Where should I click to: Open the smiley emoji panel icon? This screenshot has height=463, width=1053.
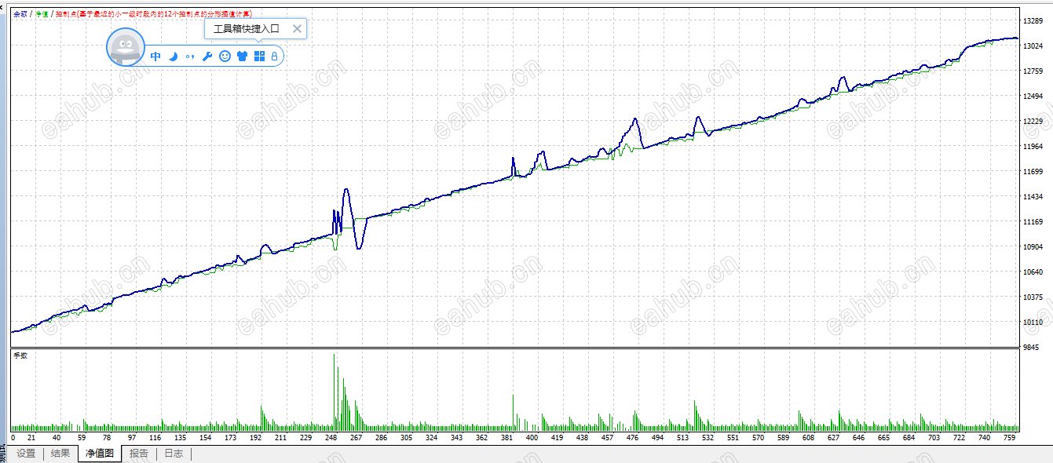[x=225, y=57]
